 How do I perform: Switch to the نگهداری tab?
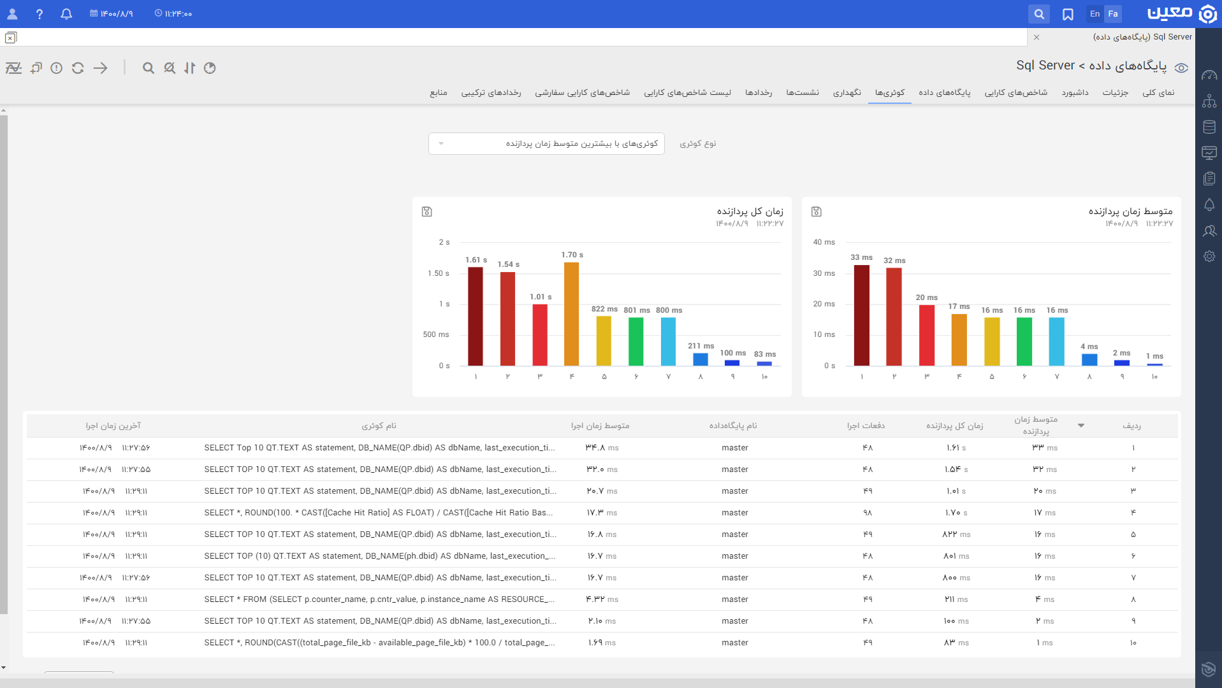point(847,93)
